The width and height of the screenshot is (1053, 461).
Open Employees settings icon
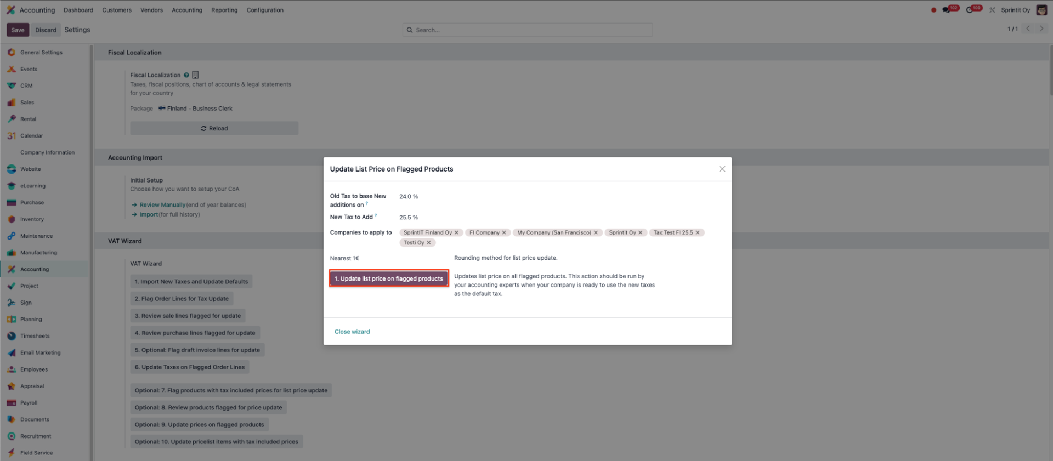(12, 369)
